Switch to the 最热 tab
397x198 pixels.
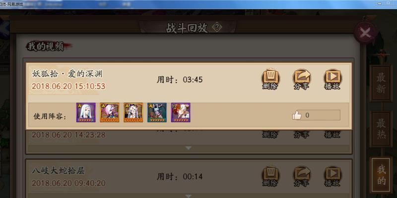[x=381, y=129]
